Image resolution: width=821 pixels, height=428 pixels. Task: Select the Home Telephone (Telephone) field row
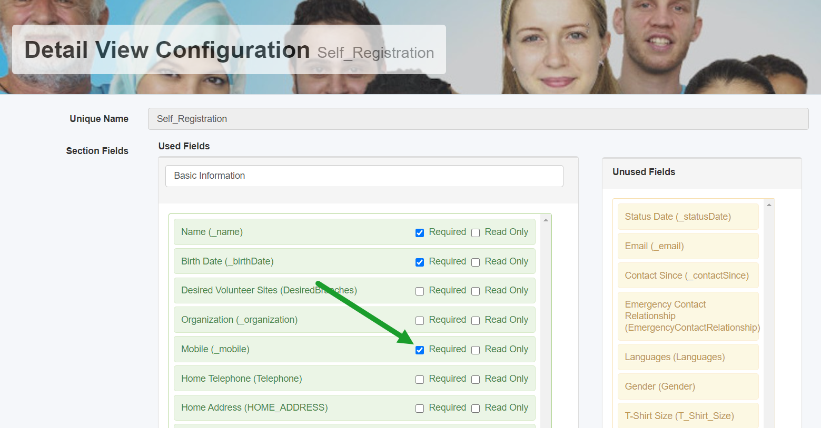[x=354, y=379]
